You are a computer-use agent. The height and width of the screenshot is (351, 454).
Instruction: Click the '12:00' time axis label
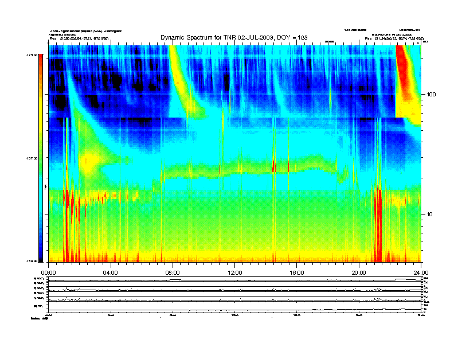[235, 273]
